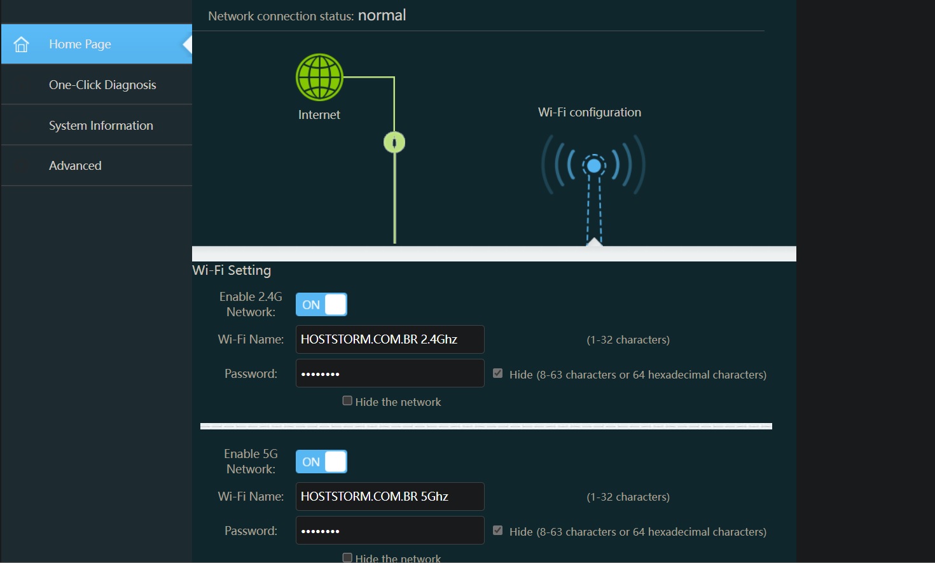Image resolution: width=935 pixels, height=563 pixels.
Task: Click the Wi-Fi configuration label
Action: click(x=590, y=113)
